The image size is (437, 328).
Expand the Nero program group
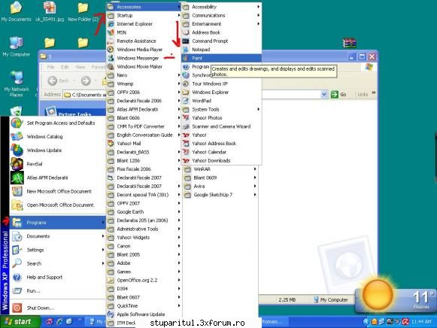coord(144,75)
